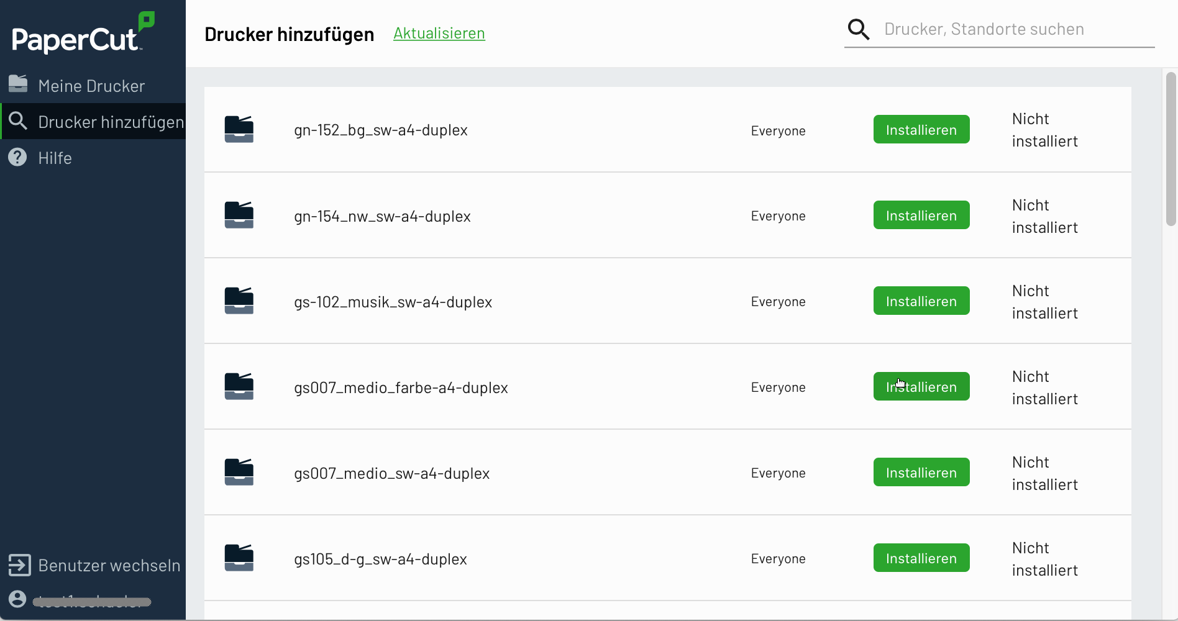Install the gn-152_bg_sw-a4-duplex printer

tap(921, 129)
